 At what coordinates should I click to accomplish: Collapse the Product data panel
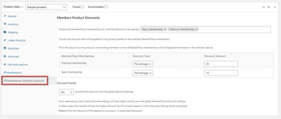(275, 7)
